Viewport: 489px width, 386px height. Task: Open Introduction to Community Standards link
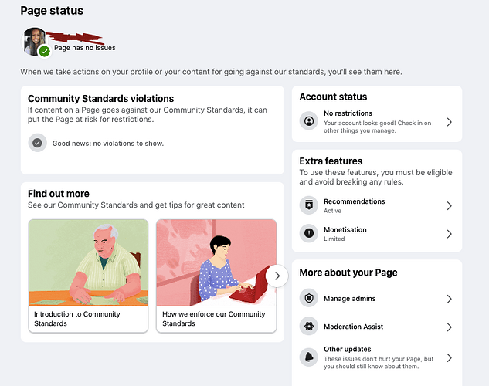tap(77, 319)
